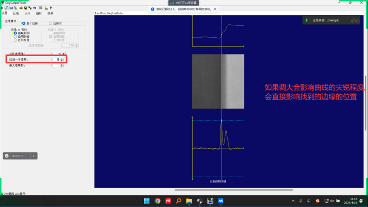Click the blue panel icon after the reset icon
The image size is (368, 207).
(40, 8)
